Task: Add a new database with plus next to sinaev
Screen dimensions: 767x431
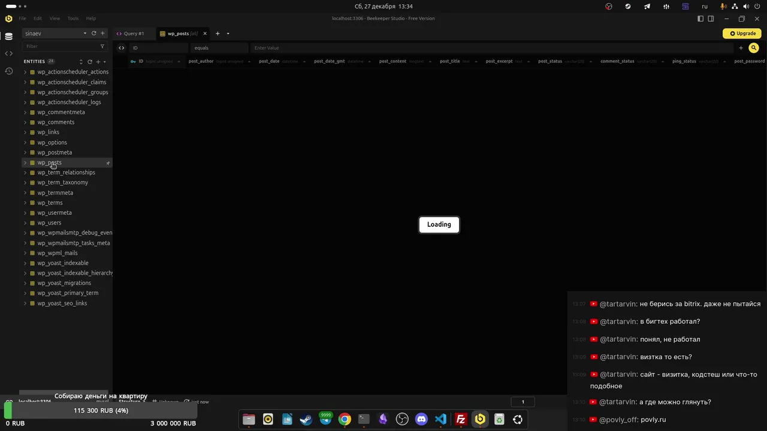Action: point(102,34)
